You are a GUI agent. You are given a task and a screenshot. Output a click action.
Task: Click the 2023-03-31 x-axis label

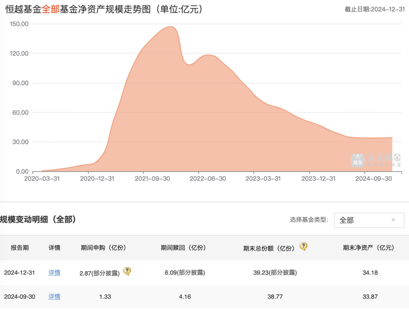coord(263,179)
